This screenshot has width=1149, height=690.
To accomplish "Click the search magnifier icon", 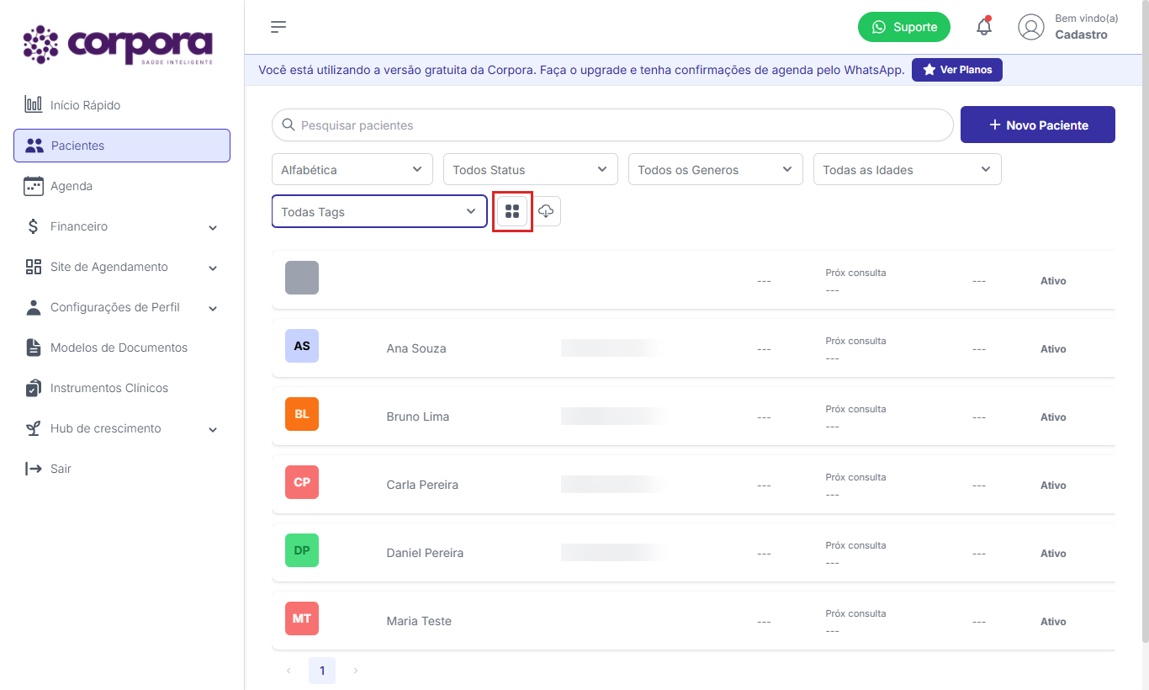I will (289, 125).
